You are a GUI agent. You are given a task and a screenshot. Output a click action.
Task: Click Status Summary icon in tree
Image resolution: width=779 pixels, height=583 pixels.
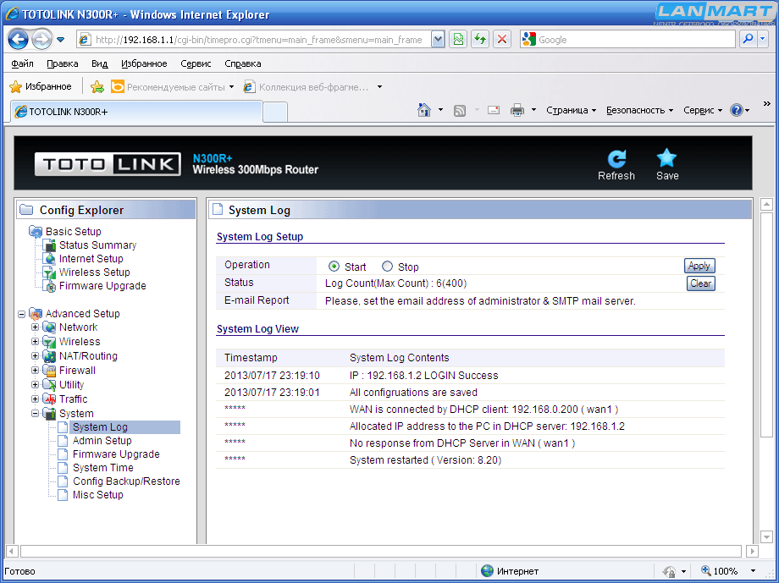point(50,245)
